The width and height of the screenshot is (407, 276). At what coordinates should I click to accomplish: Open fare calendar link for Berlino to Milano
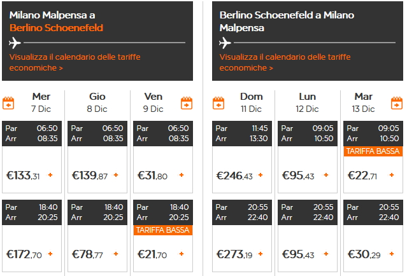click(285, 62)
